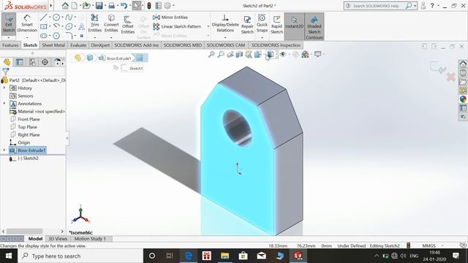468x263 pixels.
Task: Choose the Offset Entities tool
Action: (x=128, y=25)
